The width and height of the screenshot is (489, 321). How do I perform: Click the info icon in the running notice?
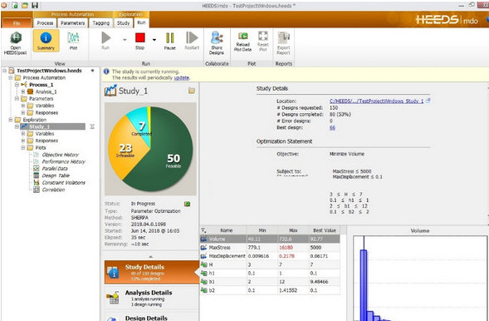[x=106, y=72]
